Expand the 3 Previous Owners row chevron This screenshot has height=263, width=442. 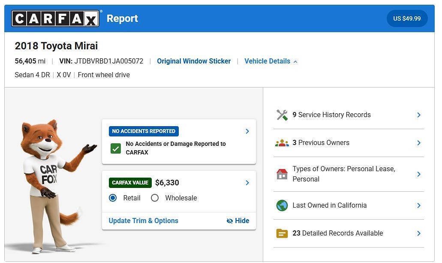(419, 143)
